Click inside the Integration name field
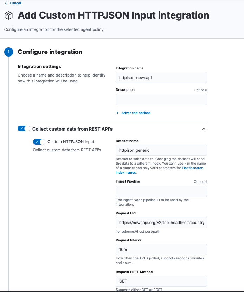Screen dimensions: 244x292 click(x=161, y=77)
